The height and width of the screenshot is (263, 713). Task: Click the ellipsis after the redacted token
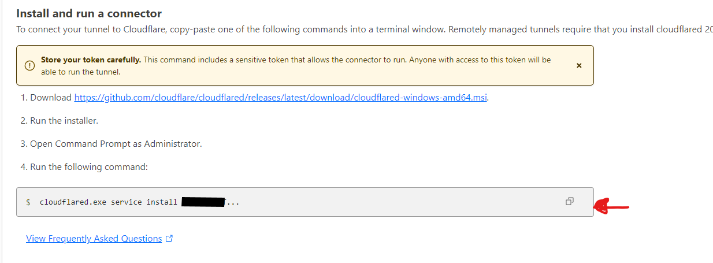pyautogui.click(x=232, y=203)
